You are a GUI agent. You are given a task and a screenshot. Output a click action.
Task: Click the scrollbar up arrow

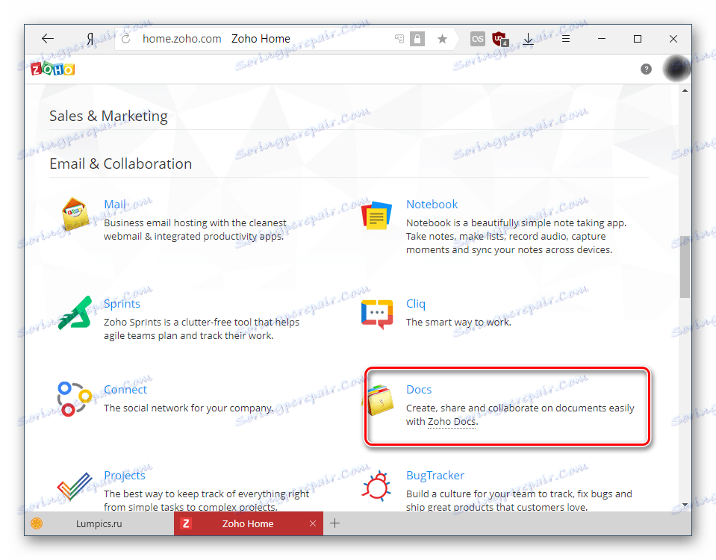pyautogui.click(x=685, y=90)
